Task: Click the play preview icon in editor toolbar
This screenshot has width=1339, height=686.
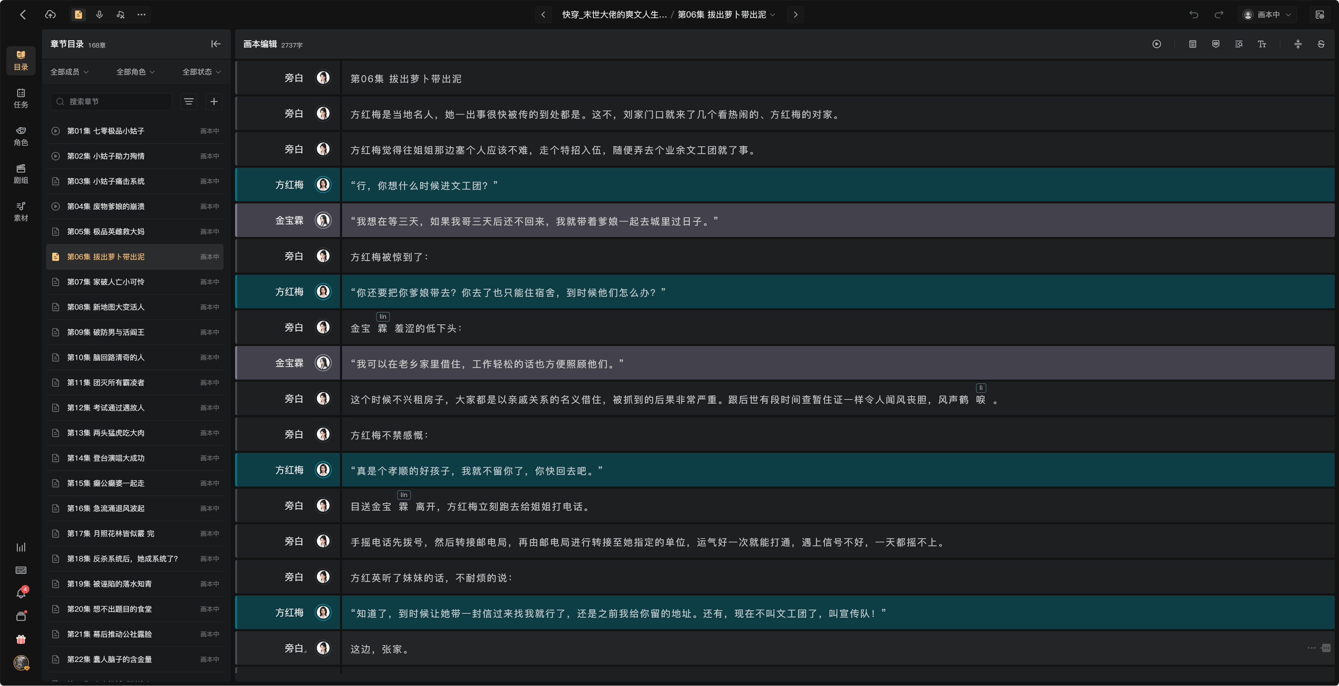Action: click(1157, 44)
